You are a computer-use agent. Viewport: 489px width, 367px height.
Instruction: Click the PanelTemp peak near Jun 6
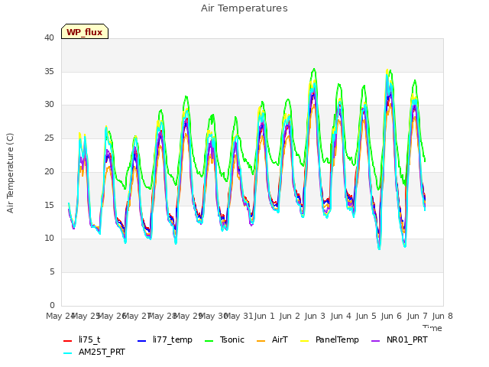[387, 70]
